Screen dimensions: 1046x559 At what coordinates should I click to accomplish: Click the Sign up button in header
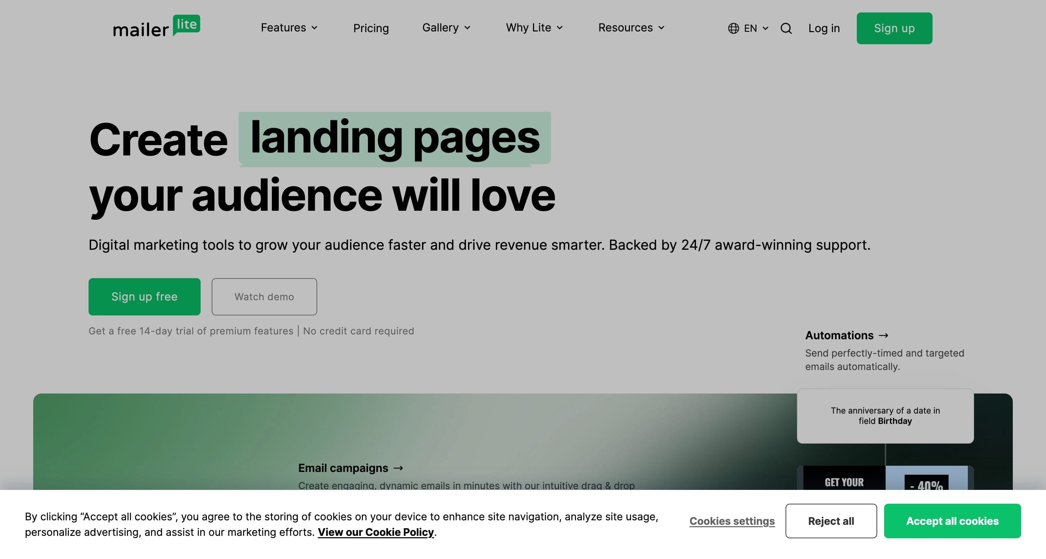click(x=894, y=28)
